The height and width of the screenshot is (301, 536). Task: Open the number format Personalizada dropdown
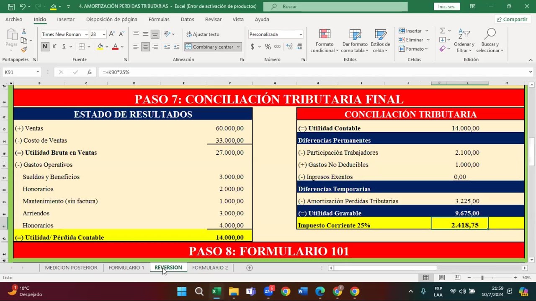(x=300, y=34)
